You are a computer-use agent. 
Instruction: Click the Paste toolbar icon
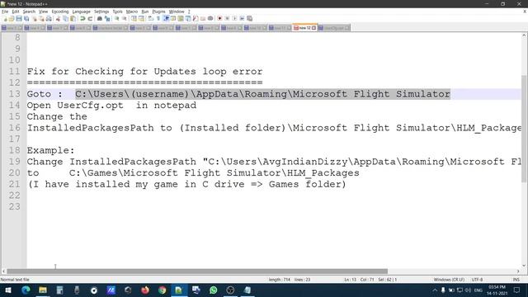[73, 18]
